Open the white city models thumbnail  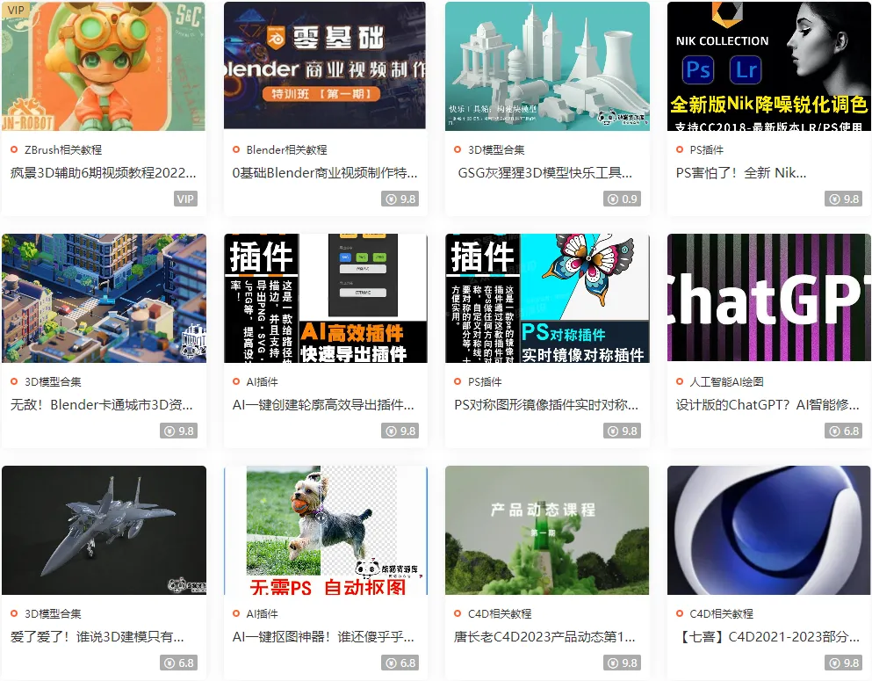click(x=547, y=66)
